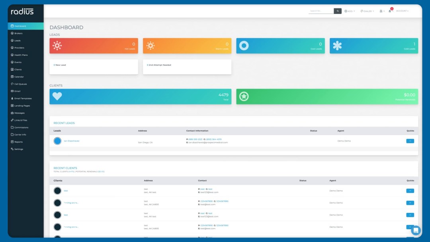Image resolution: width=430 pixels, height=242 pixels.
Task: Click the search magnifier button
Action: point(337,11)
